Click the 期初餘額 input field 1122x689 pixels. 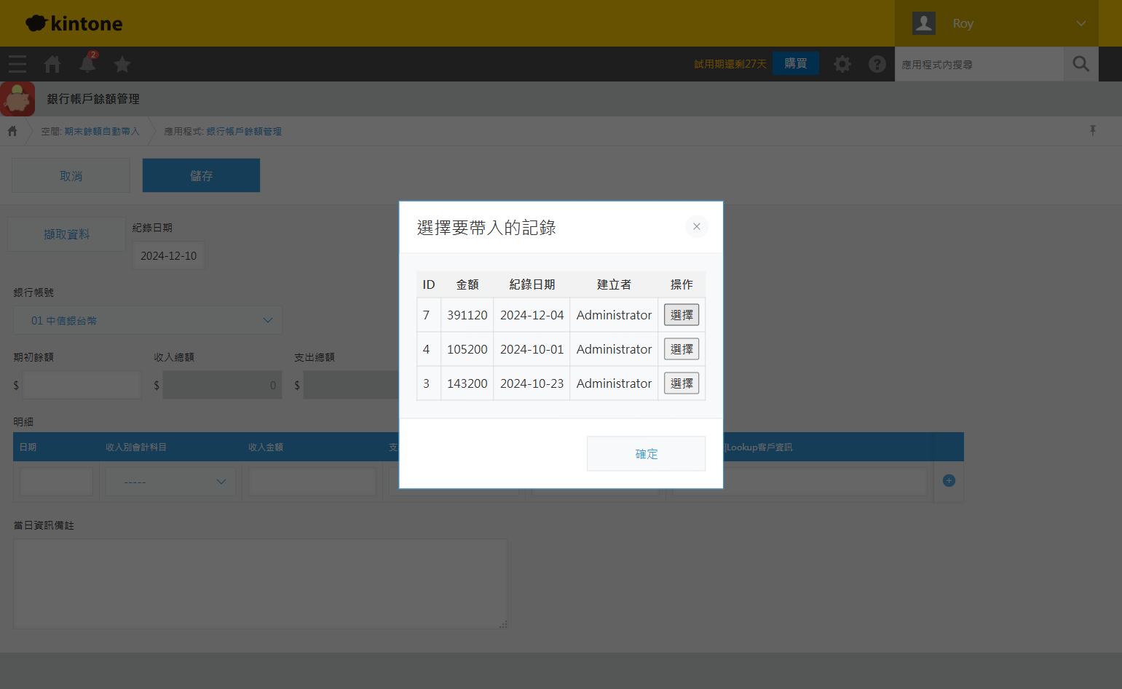82,385
